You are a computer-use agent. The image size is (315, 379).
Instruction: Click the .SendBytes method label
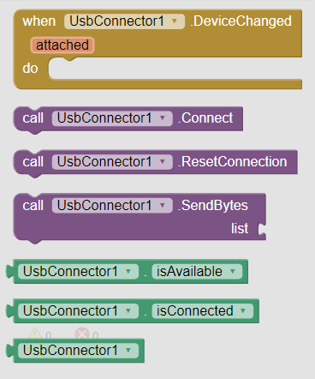(x=213, y=205)
